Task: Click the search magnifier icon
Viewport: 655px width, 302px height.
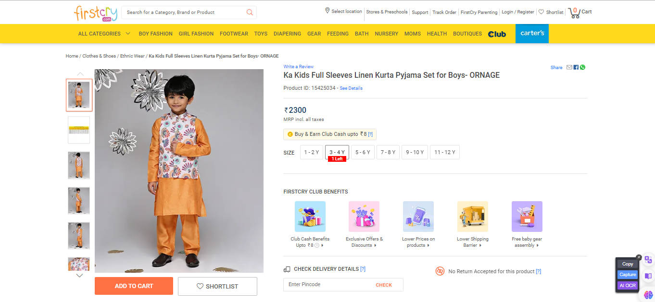Action: coord(250,12)
